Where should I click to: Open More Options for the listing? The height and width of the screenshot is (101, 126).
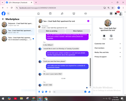pos(78,31)
